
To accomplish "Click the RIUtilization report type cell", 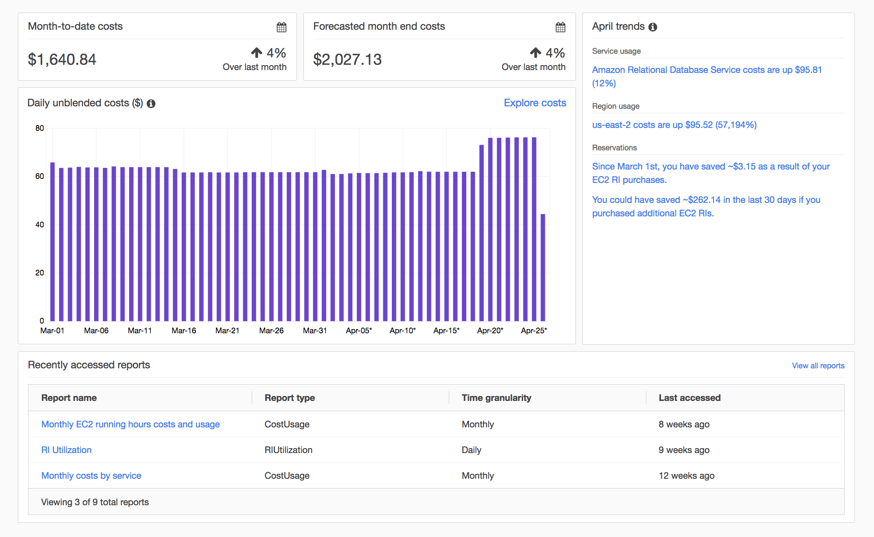I will click(288, 450).
